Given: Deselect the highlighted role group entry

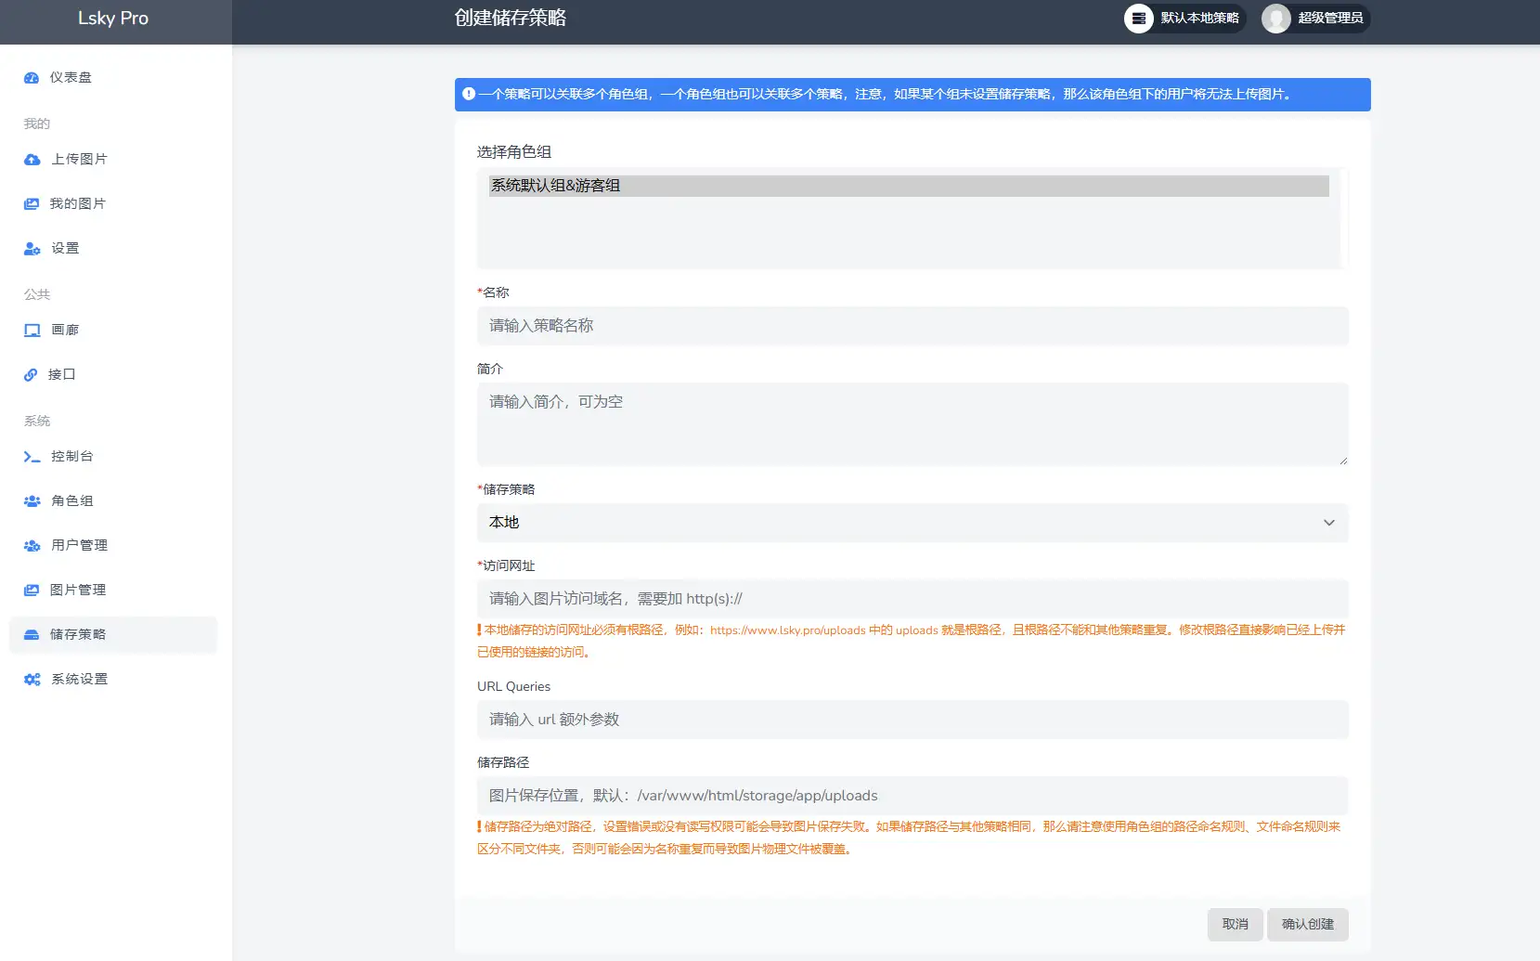Looking at the screenshot, I should pos(910,186).
